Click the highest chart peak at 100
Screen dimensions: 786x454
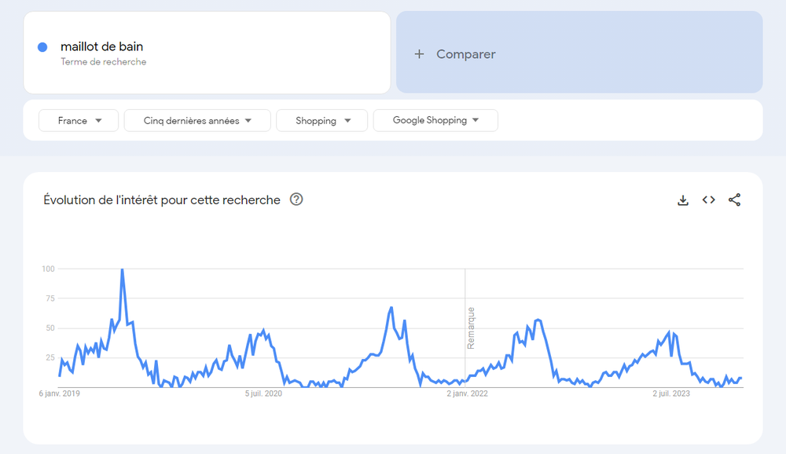[x=122, y=270]
